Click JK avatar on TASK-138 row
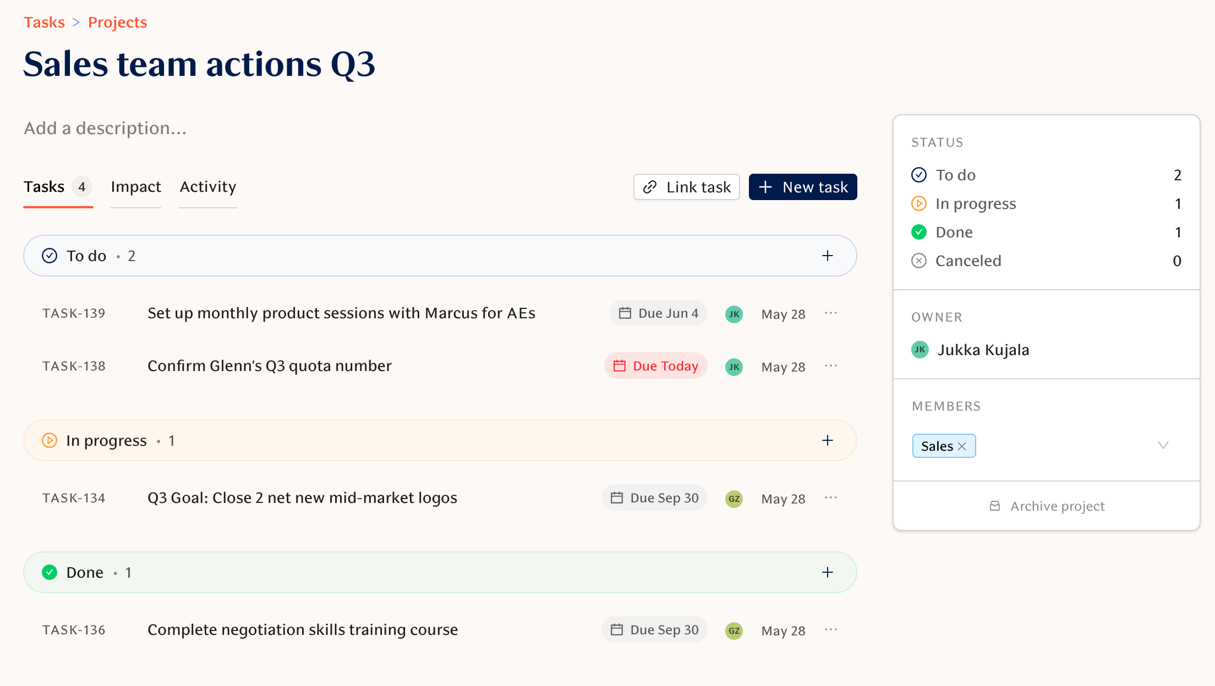Screen dimensions: 1215x686 point(734,367)
